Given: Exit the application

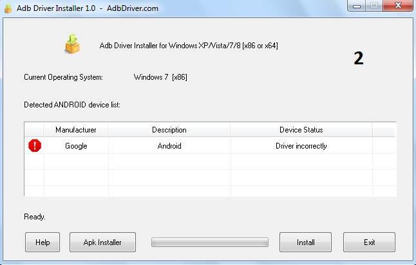Looking at the screenshot, I should [369, 242].
